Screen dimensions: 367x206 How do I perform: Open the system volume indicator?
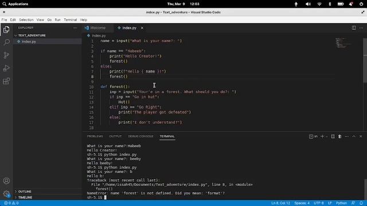[x=308, y=4]
